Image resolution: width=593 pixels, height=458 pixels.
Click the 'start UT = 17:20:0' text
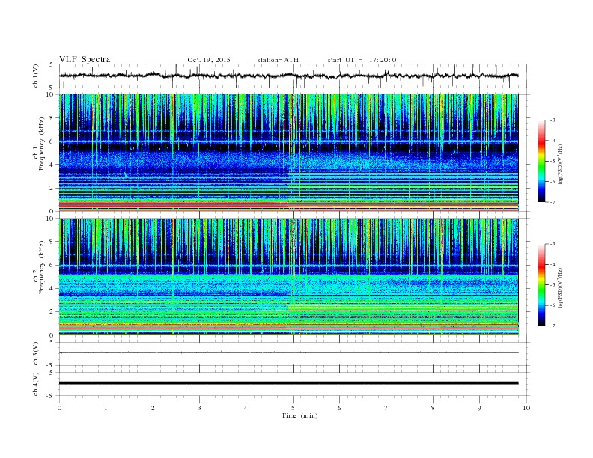[x=362, y=60]
